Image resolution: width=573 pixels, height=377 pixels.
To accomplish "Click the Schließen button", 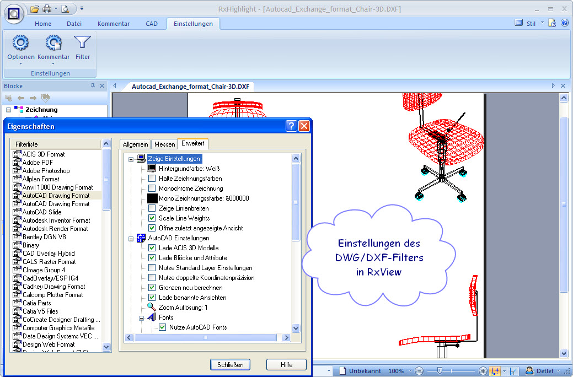I will click(x=230, y=364).
